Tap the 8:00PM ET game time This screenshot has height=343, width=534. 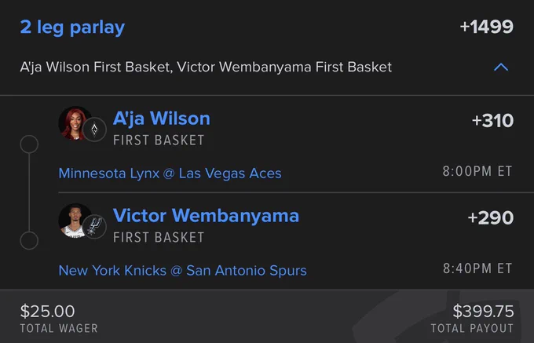[477, 171]
